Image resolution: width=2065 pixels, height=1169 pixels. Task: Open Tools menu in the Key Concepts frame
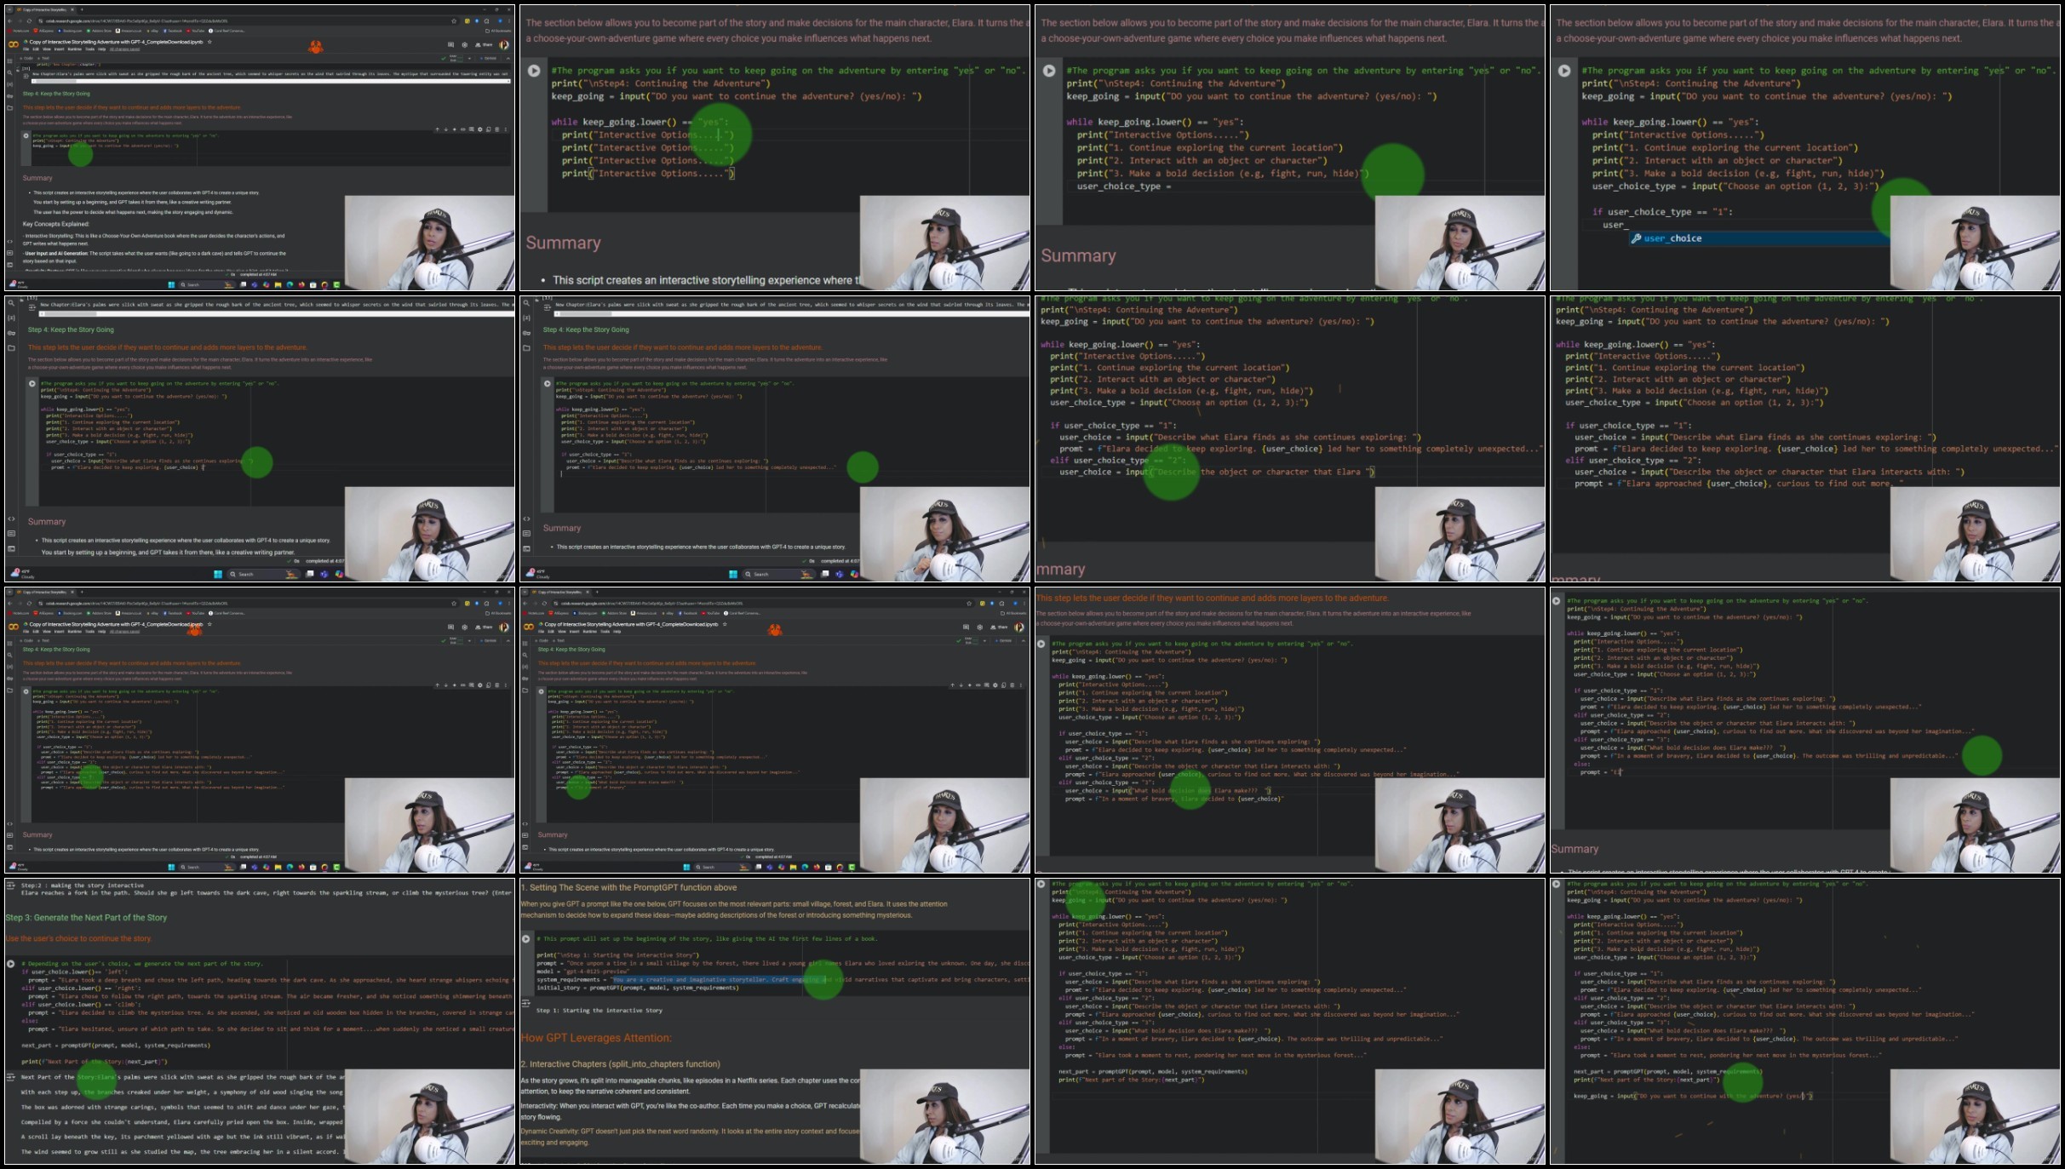(89, 49)
